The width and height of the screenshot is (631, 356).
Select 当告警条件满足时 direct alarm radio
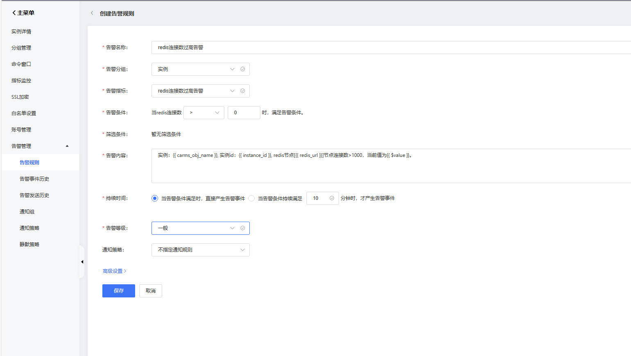155,198
